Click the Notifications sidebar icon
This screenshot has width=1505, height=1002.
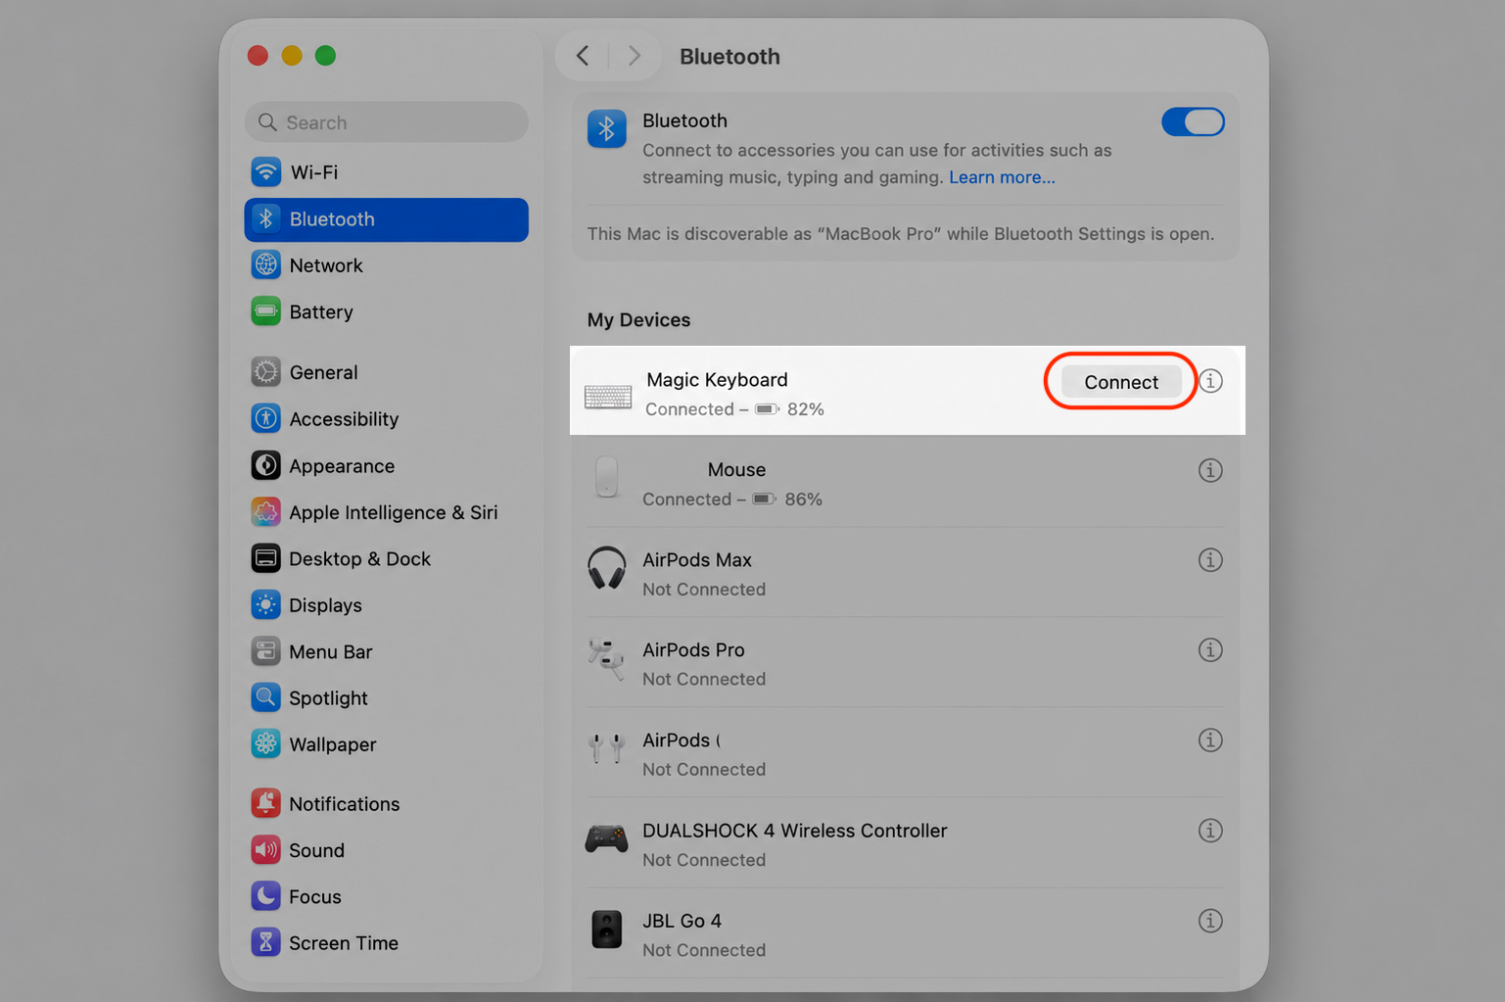[x=265, y=803]
